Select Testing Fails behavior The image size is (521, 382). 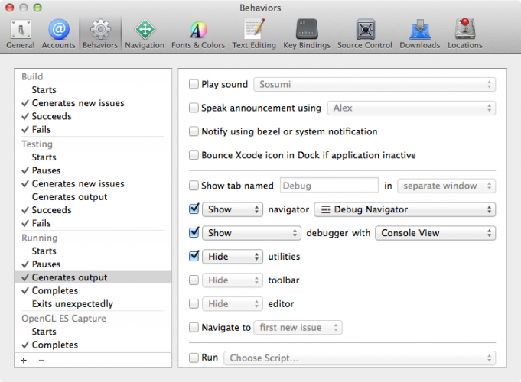tap(93, 223)
